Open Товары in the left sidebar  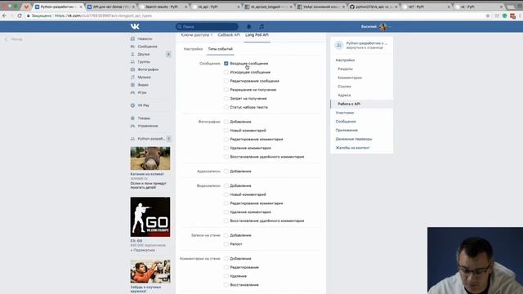point(144,118)
